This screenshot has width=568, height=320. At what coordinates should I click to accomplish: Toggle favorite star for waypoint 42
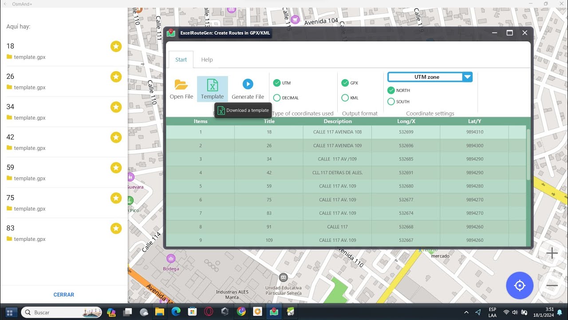(x=116, y=137)
